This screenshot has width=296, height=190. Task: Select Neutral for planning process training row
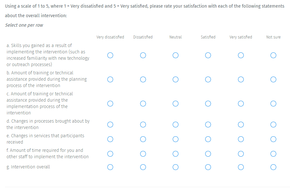tap(175, 79)
